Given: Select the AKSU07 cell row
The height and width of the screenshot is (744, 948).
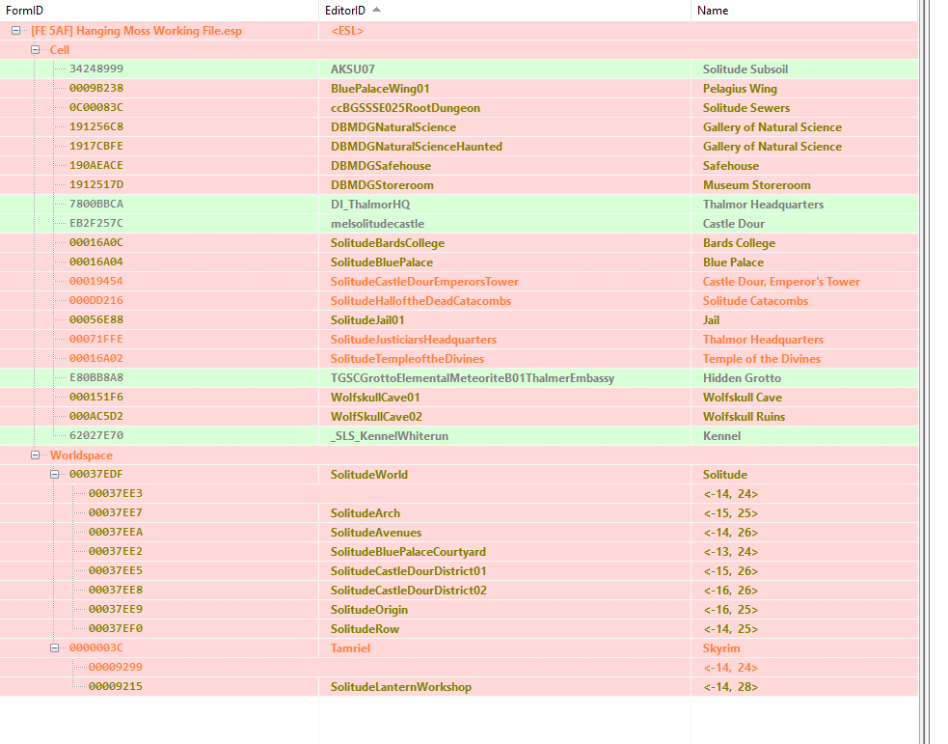Looking at the screenshot, I should (x=459, y=69).
